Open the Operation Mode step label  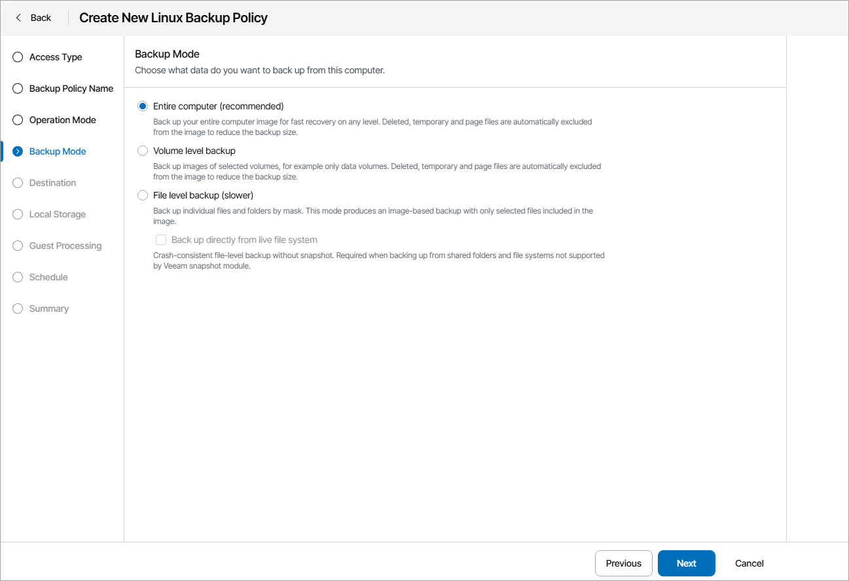[x=63, y=120]
